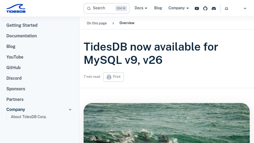Open the GitHub icon link in header
This screenshot has height=143, width=254.
(x=205, y=8)
